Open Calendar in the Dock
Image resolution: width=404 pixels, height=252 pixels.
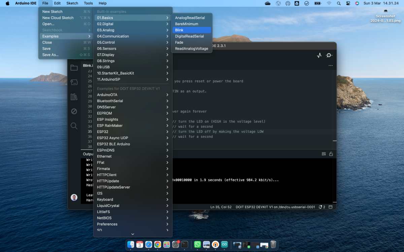pos(139,245)
